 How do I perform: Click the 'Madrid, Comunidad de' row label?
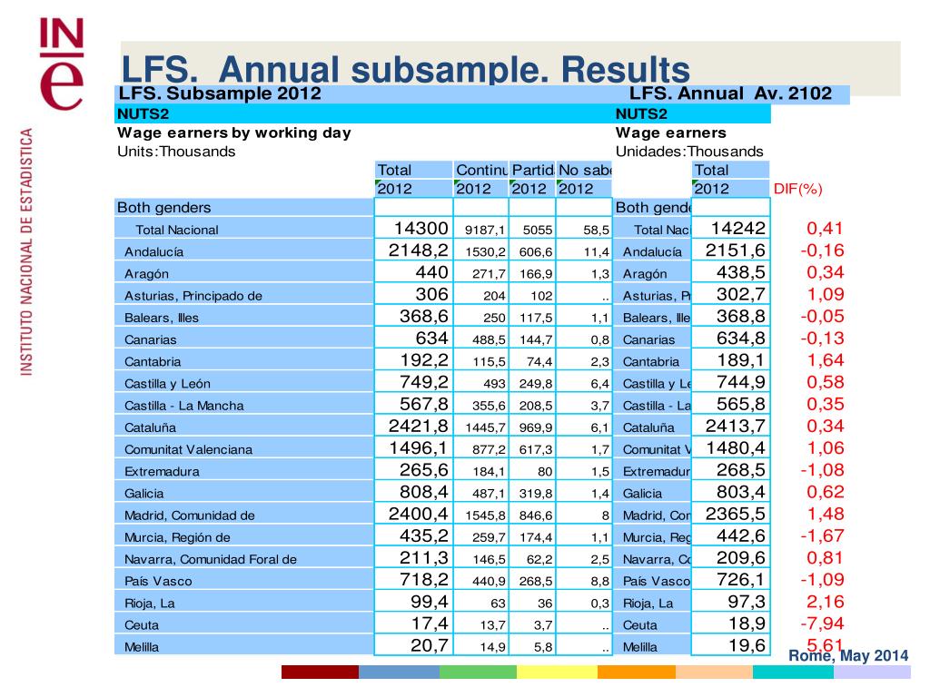pyautogui.click(x=190, y=515)
